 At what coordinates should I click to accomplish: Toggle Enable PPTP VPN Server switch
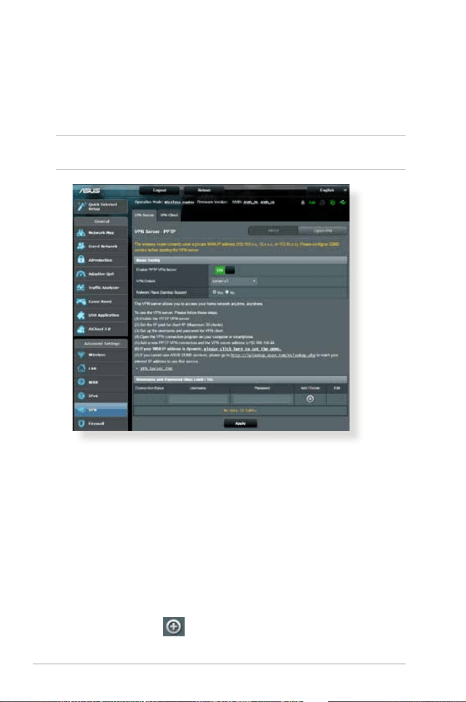tap(225, 270)
